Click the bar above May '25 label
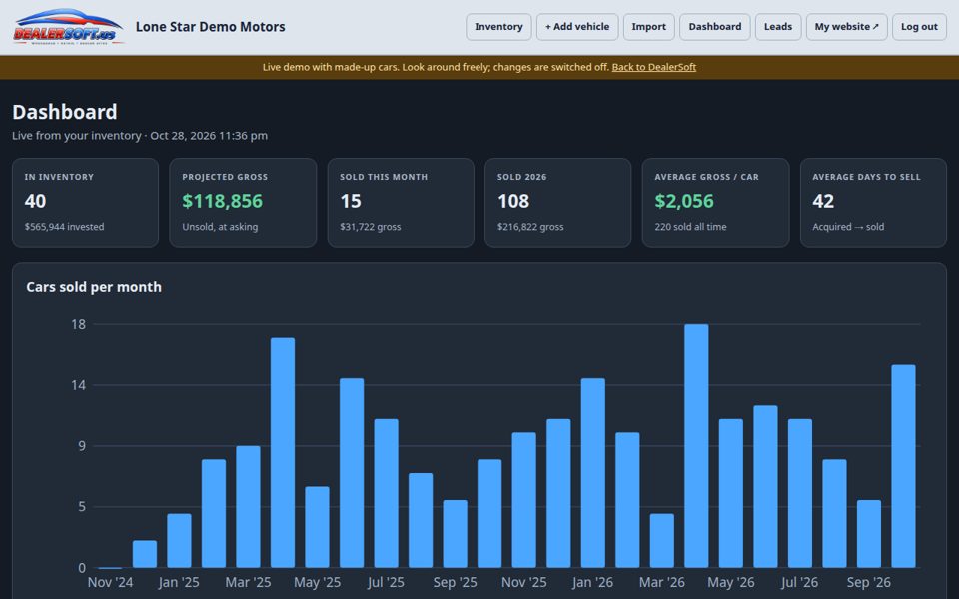The height and width of the screenshot is (599, 959). tap(317, 527)
